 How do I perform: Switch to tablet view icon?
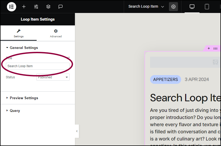(x=207, y=7)
